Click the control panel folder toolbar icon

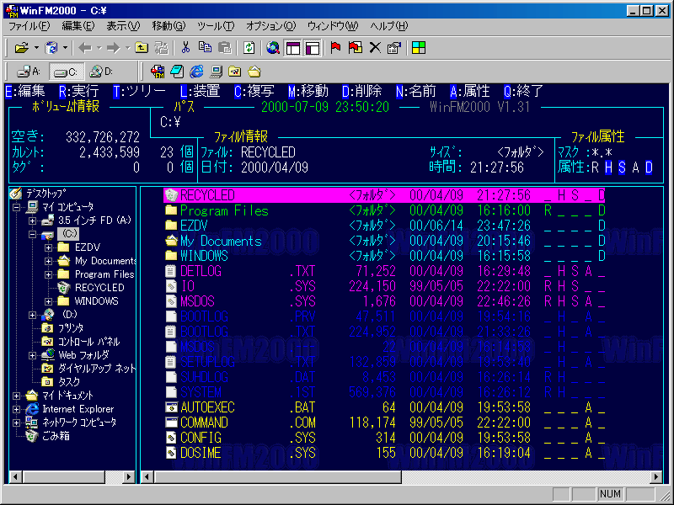click(x=235, y=72)
